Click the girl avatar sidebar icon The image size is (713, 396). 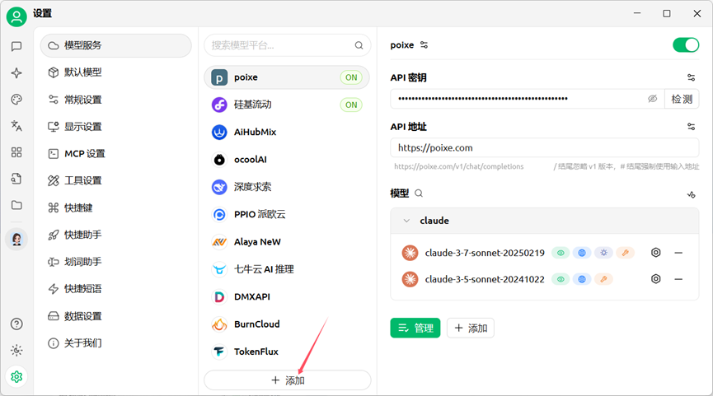(16, 239)
